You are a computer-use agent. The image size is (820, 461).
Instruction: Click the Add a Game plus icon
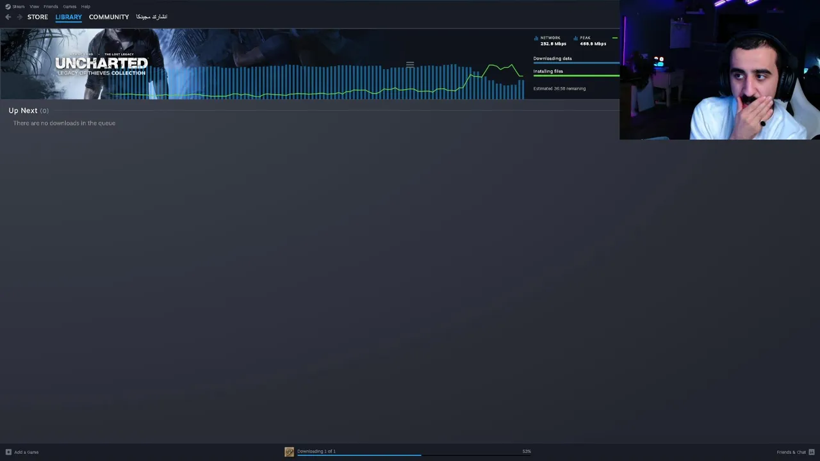(8, 452)
